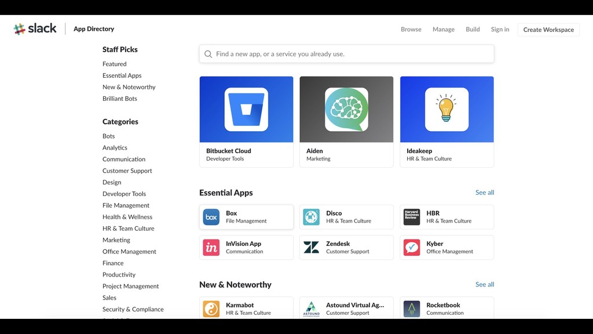Open the Manage menu
The image size is (593, 334).
444,29
